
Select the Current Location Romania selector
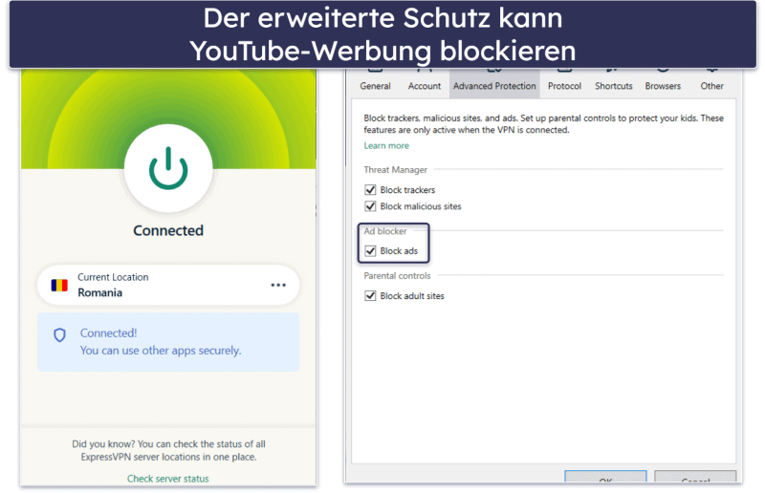168,286
